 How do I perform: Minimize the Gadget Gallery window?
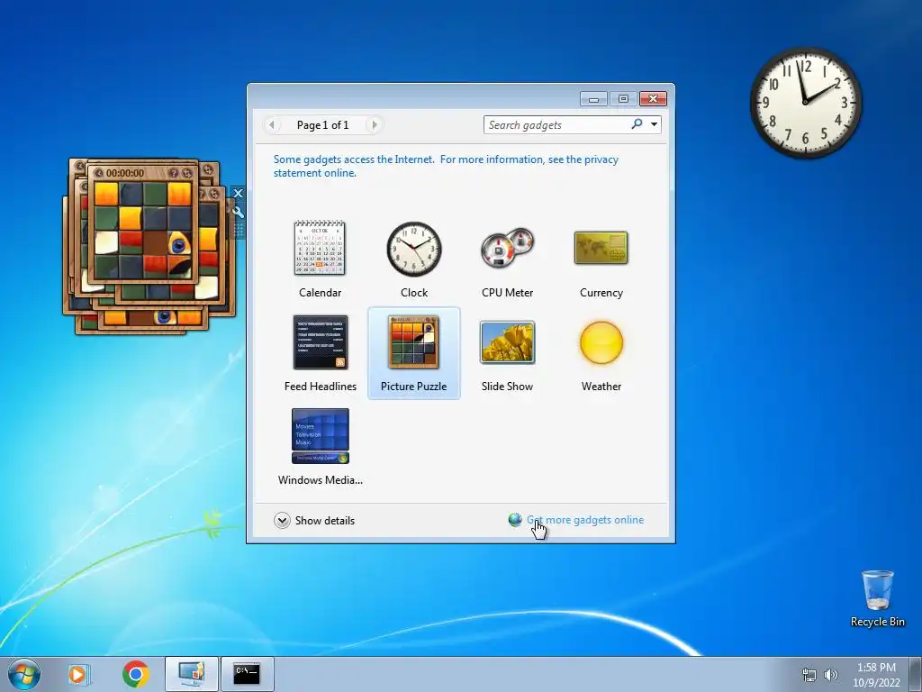point(594,99)
